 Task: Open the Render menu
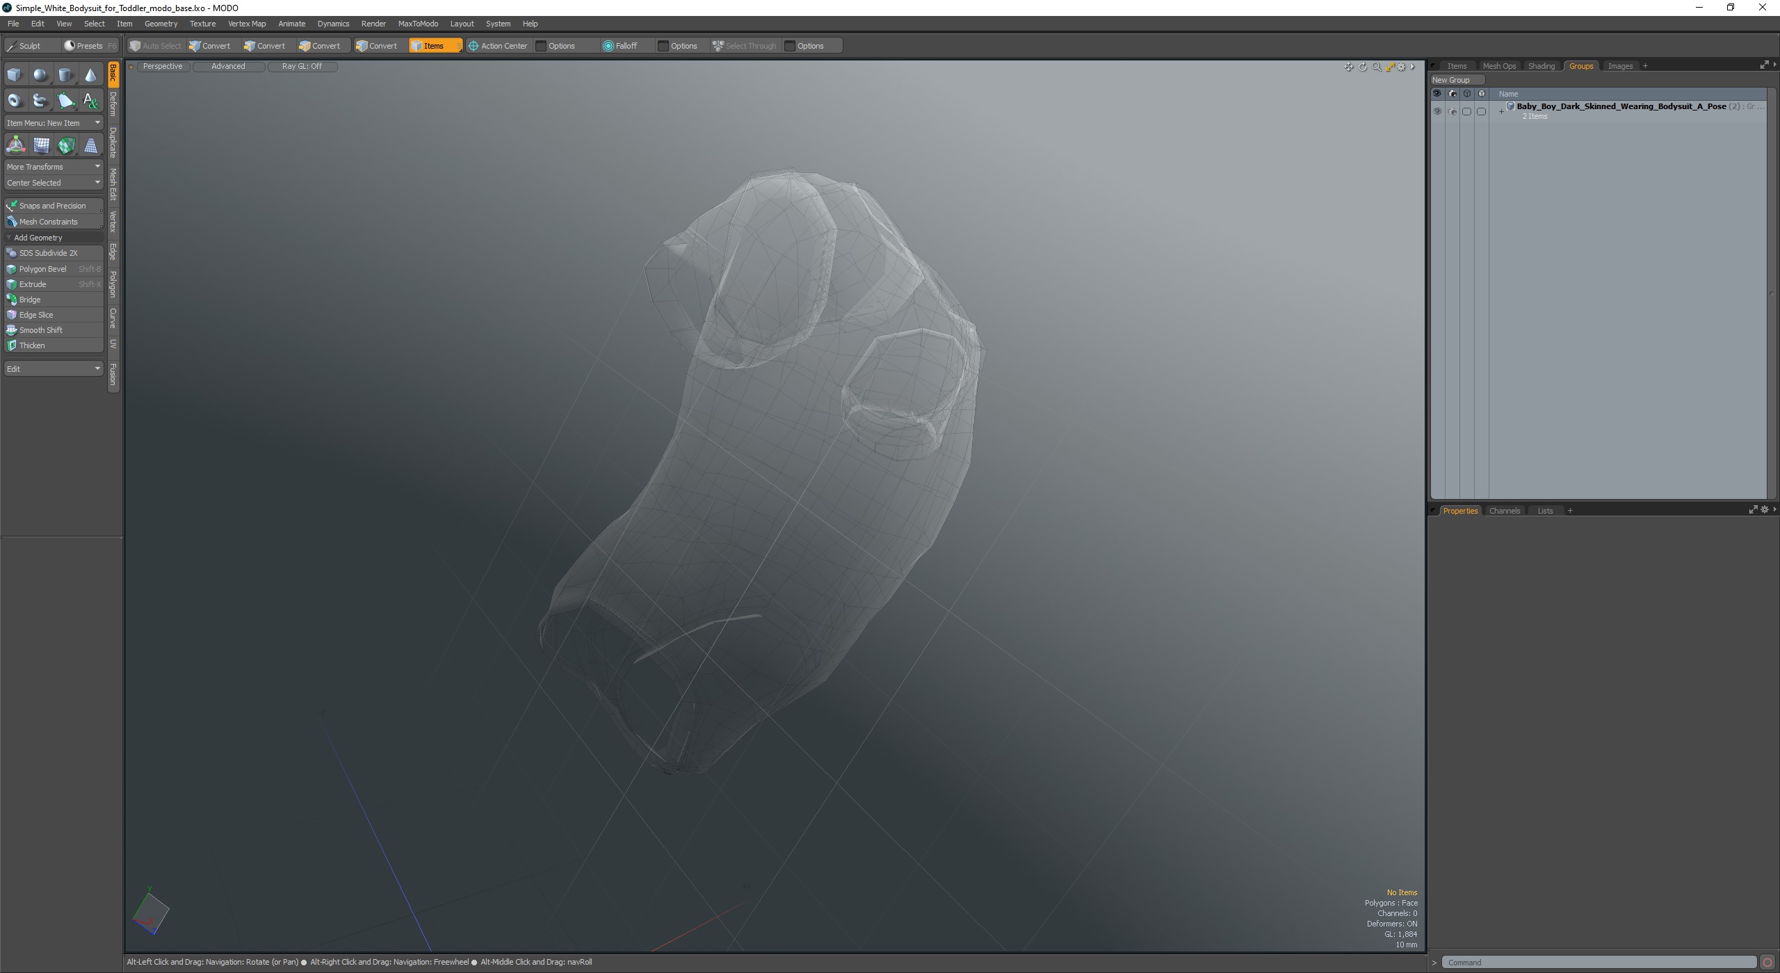(x=373, y=24)
